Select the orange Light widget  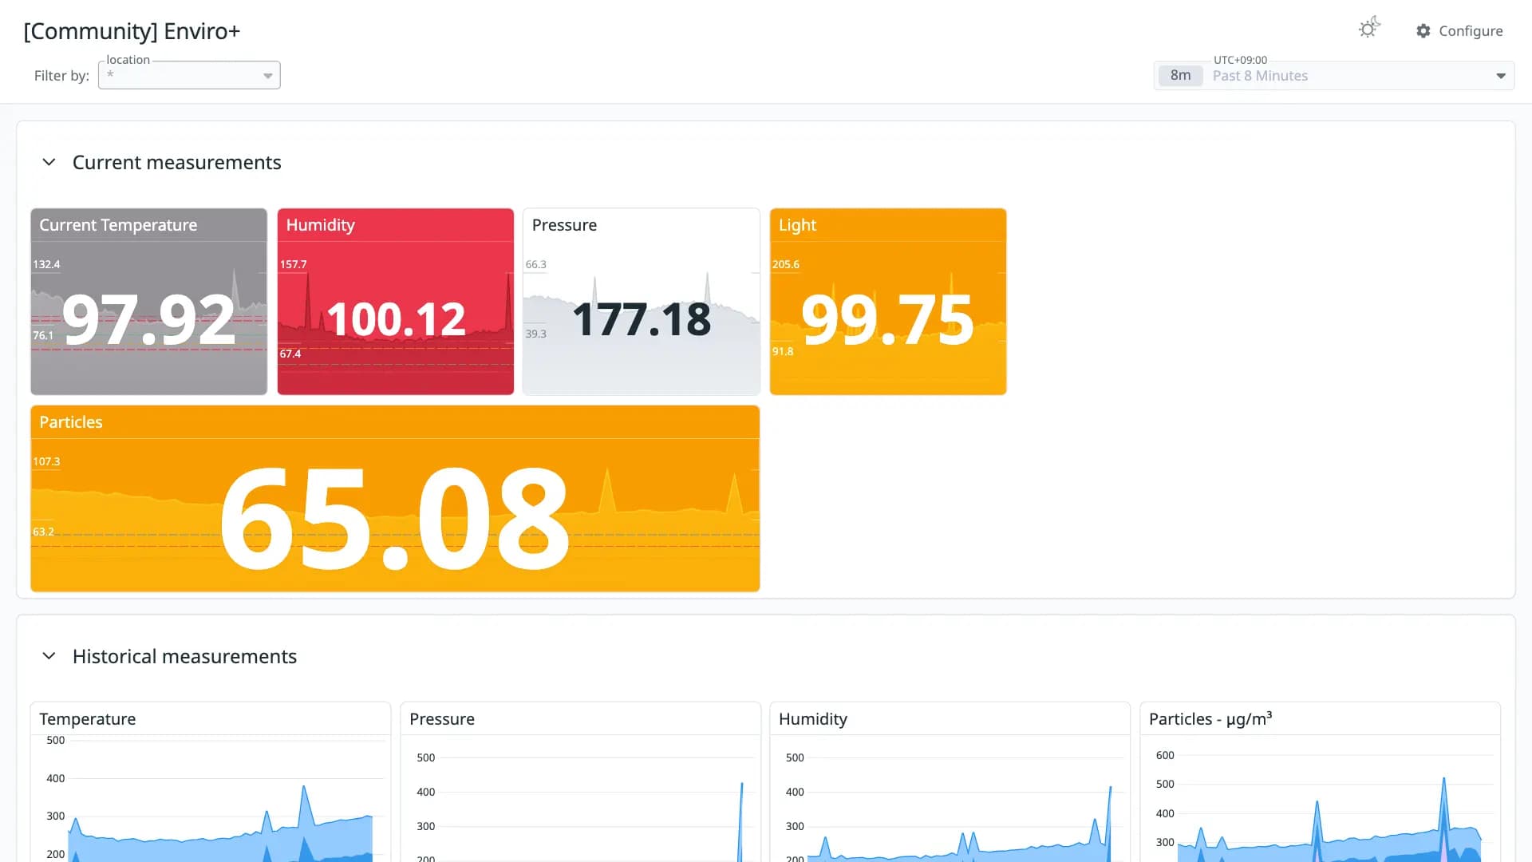tap(888, 302)
